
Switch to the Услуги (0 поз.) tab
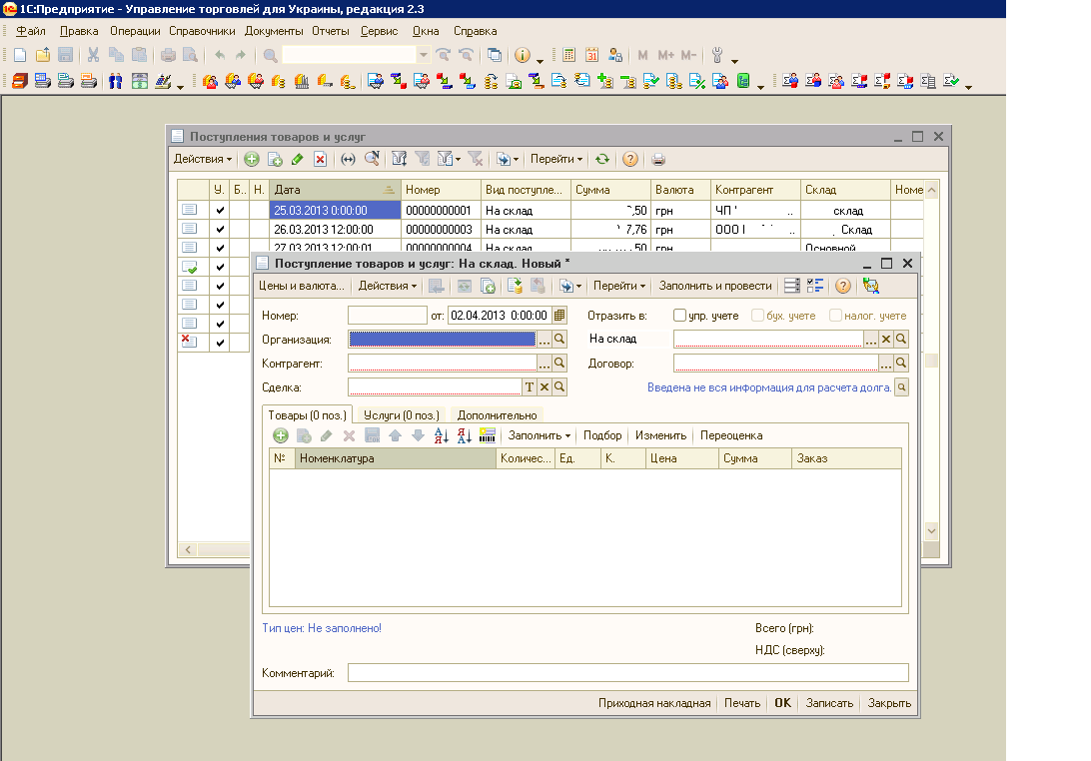pyautogui.click(x=402, y=415)
